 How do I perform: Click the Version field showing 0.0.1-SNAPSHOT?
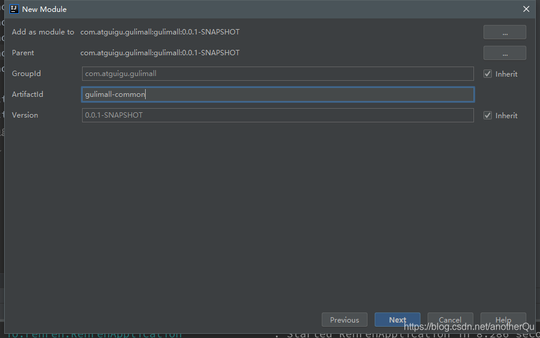[278, 115]
